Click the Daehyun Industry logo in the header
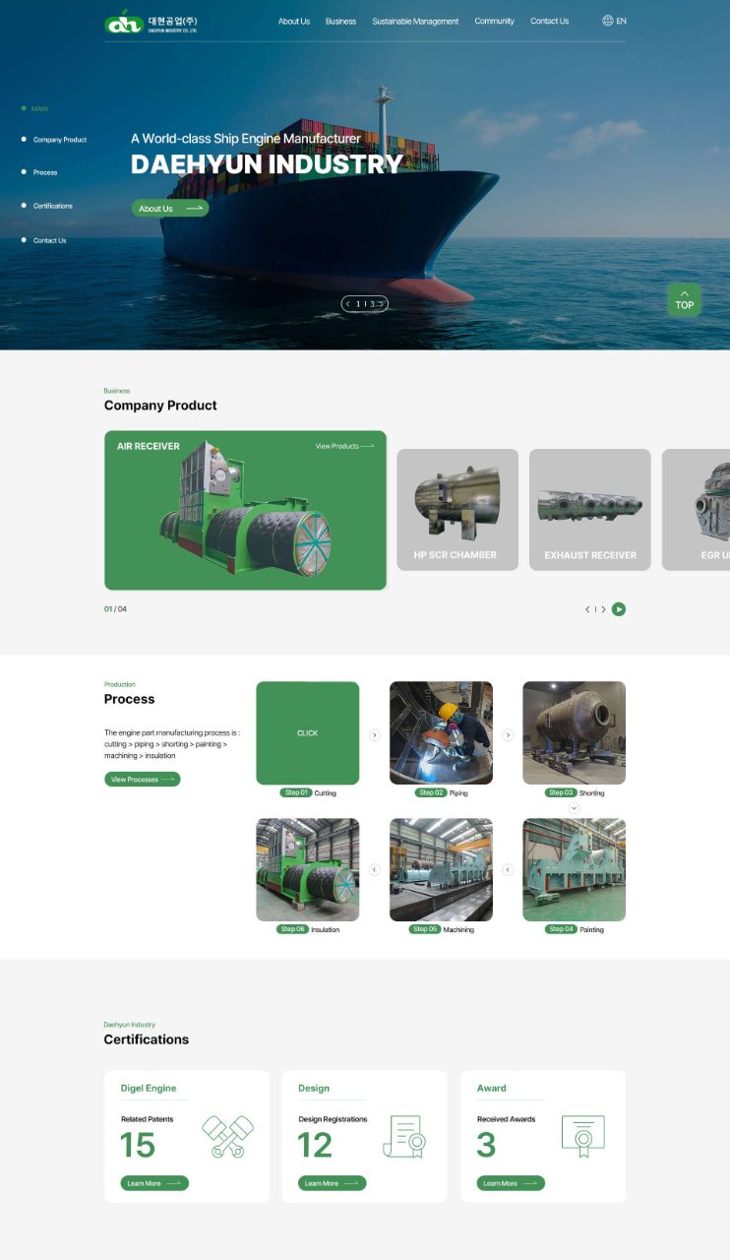The width and height of the screenshot is (730, 1260). point(152,21)
